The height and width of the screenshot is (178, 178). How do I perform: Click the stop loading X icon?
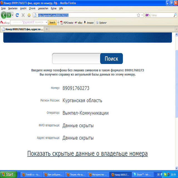pyautogui.click(x=23, y=15)
